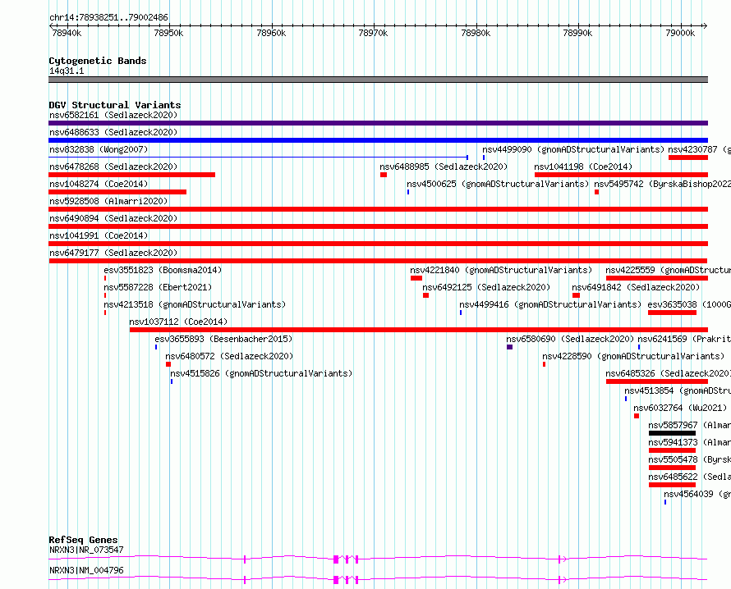
Task: Click nsv4228590 gnomADStructuralVariants label
Action: coord(633,356)
